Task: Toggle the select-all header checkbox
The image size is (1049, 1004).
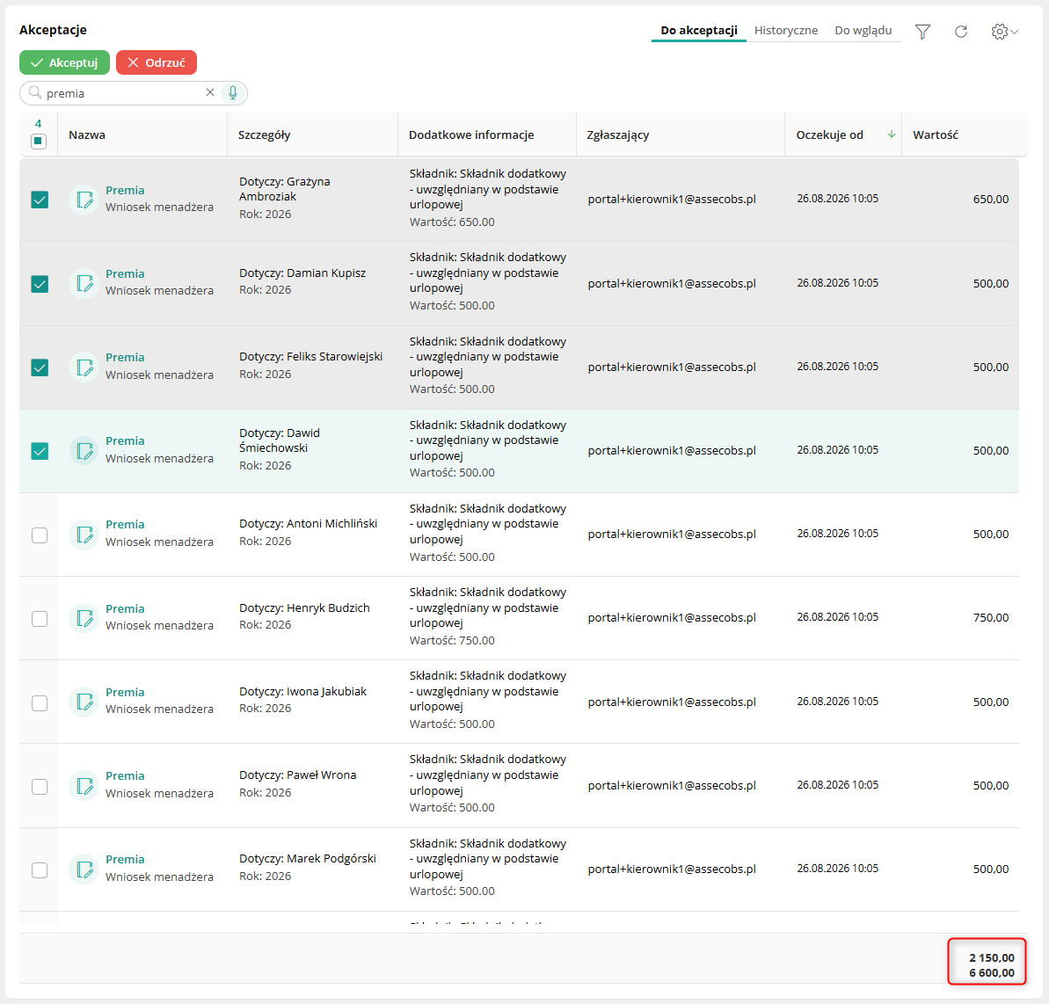Action: click(x=38, y=142)
